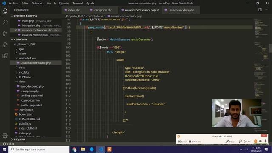The width and height of the screenshot is (272, 153).
Task: Expand the docs folder
Action: tap(22, 68)
